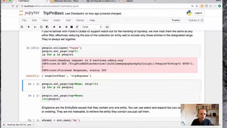Viewport: 227px width, 128px height.
Task: Open the command palette keyboard icon
Action: [x=107, y=27]
